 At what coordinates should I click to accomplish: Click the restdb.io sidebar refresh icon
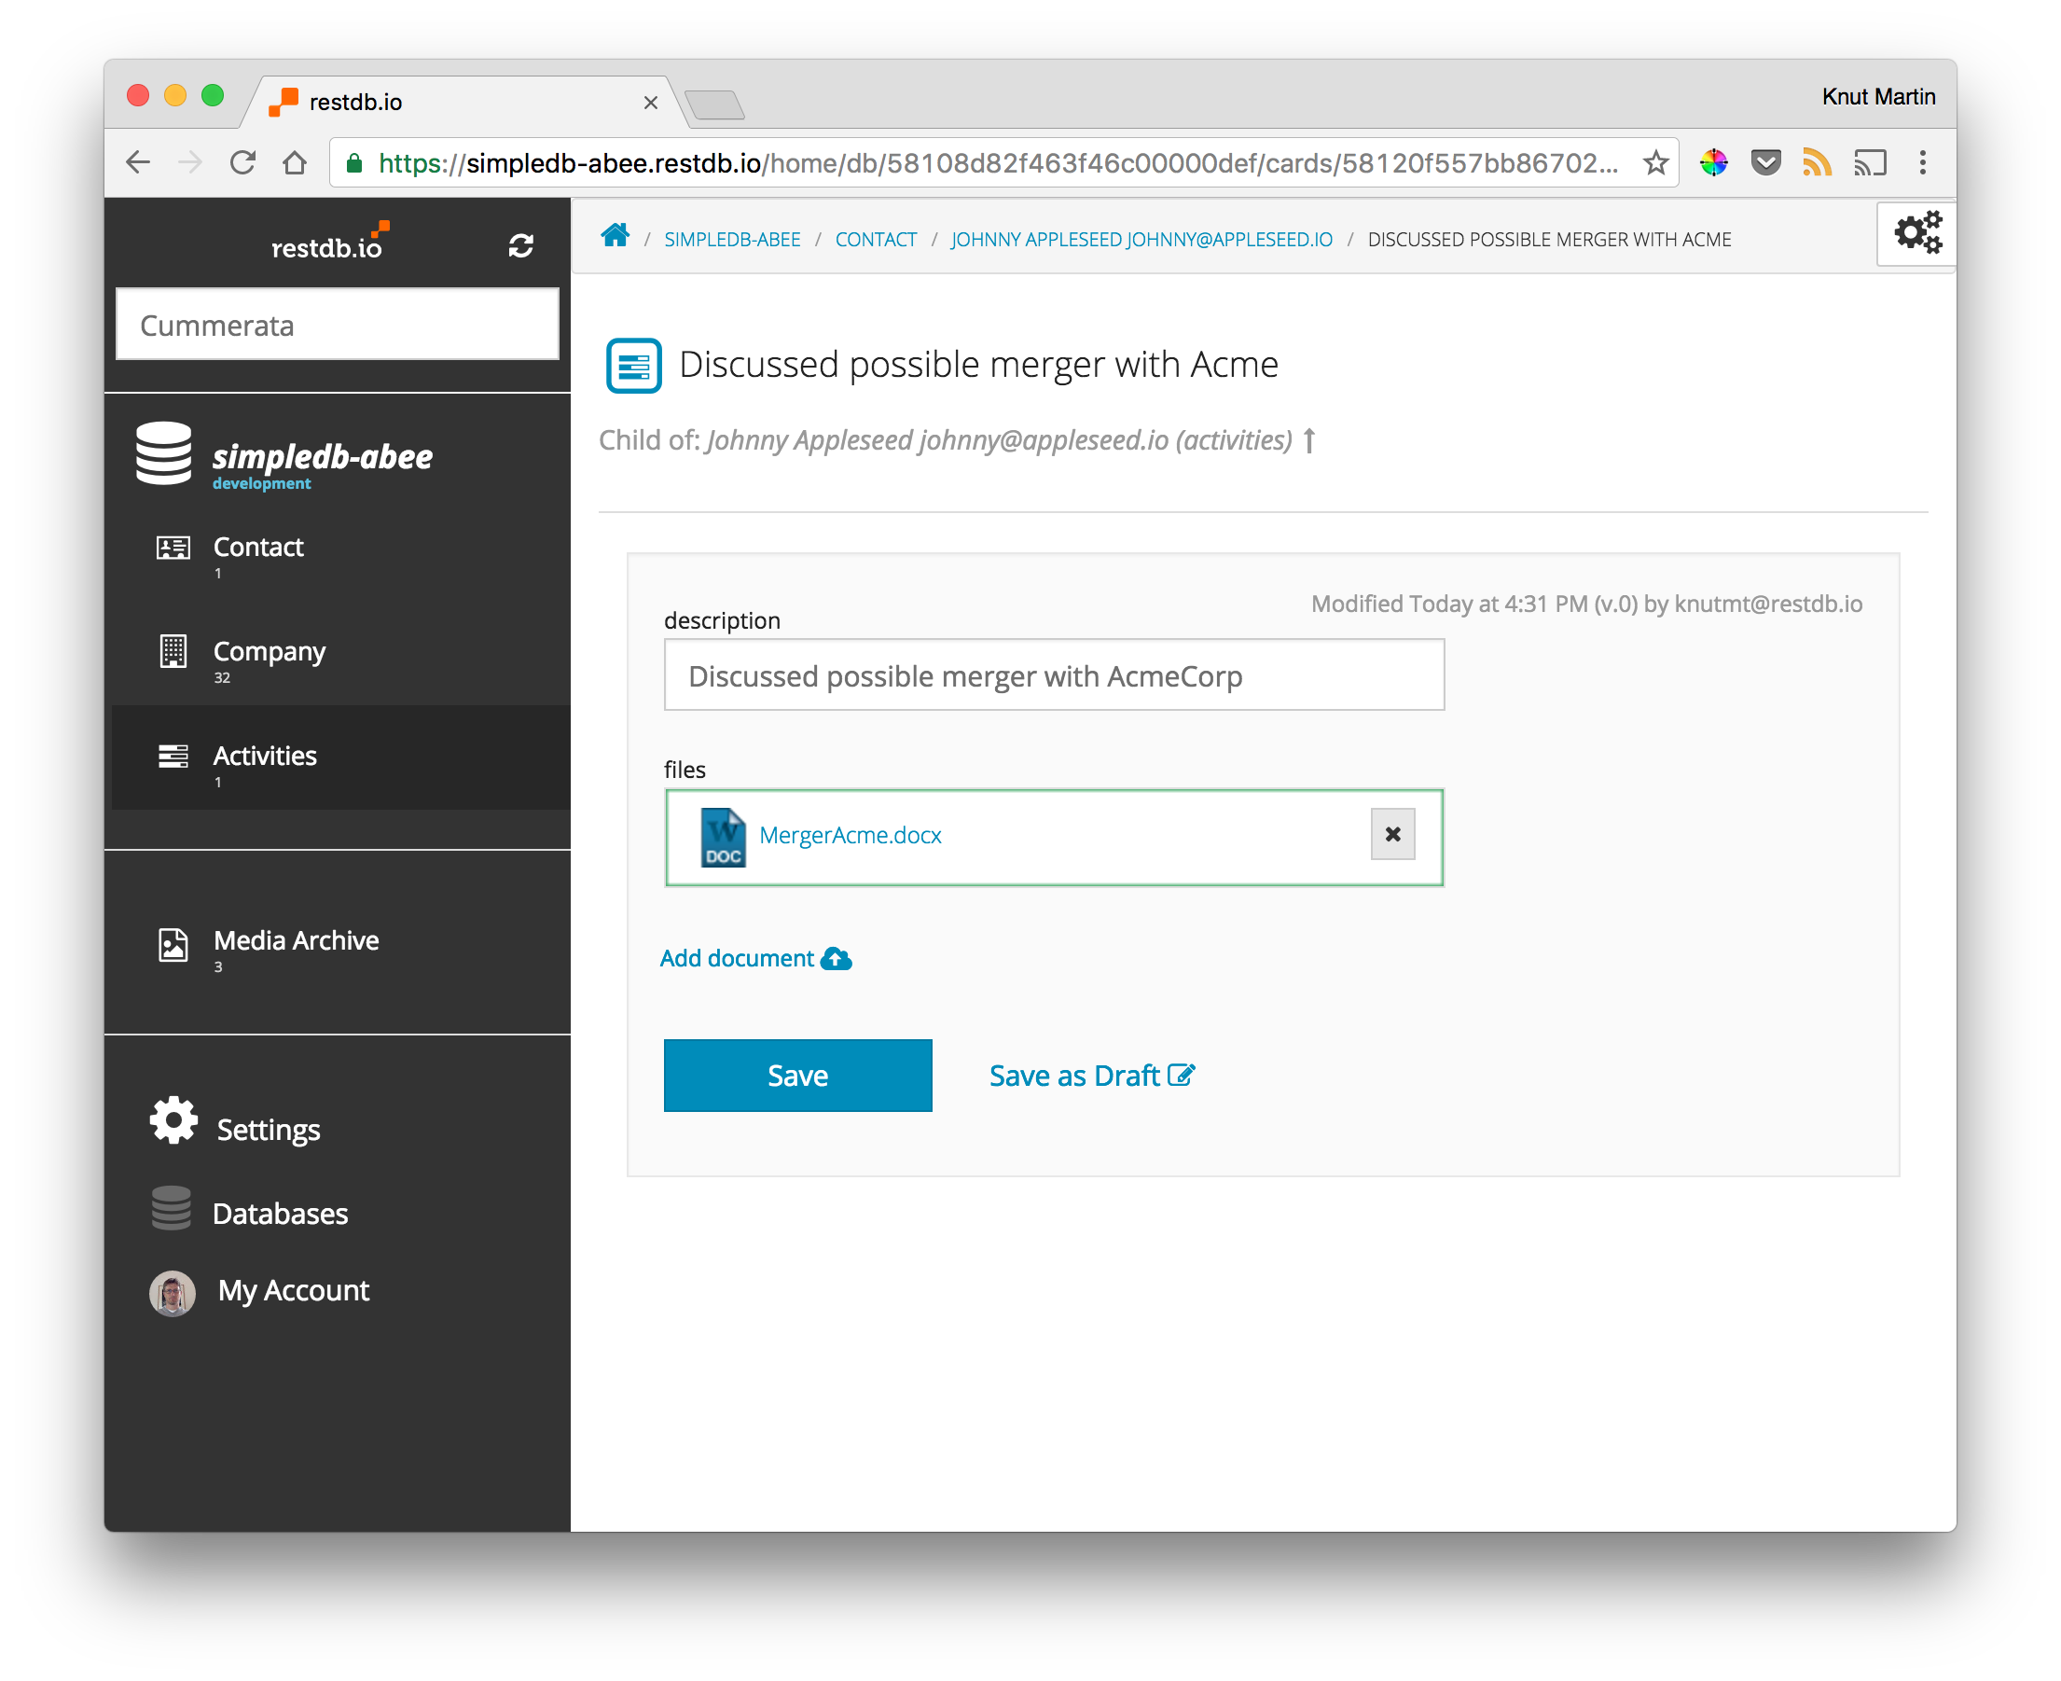520,246
